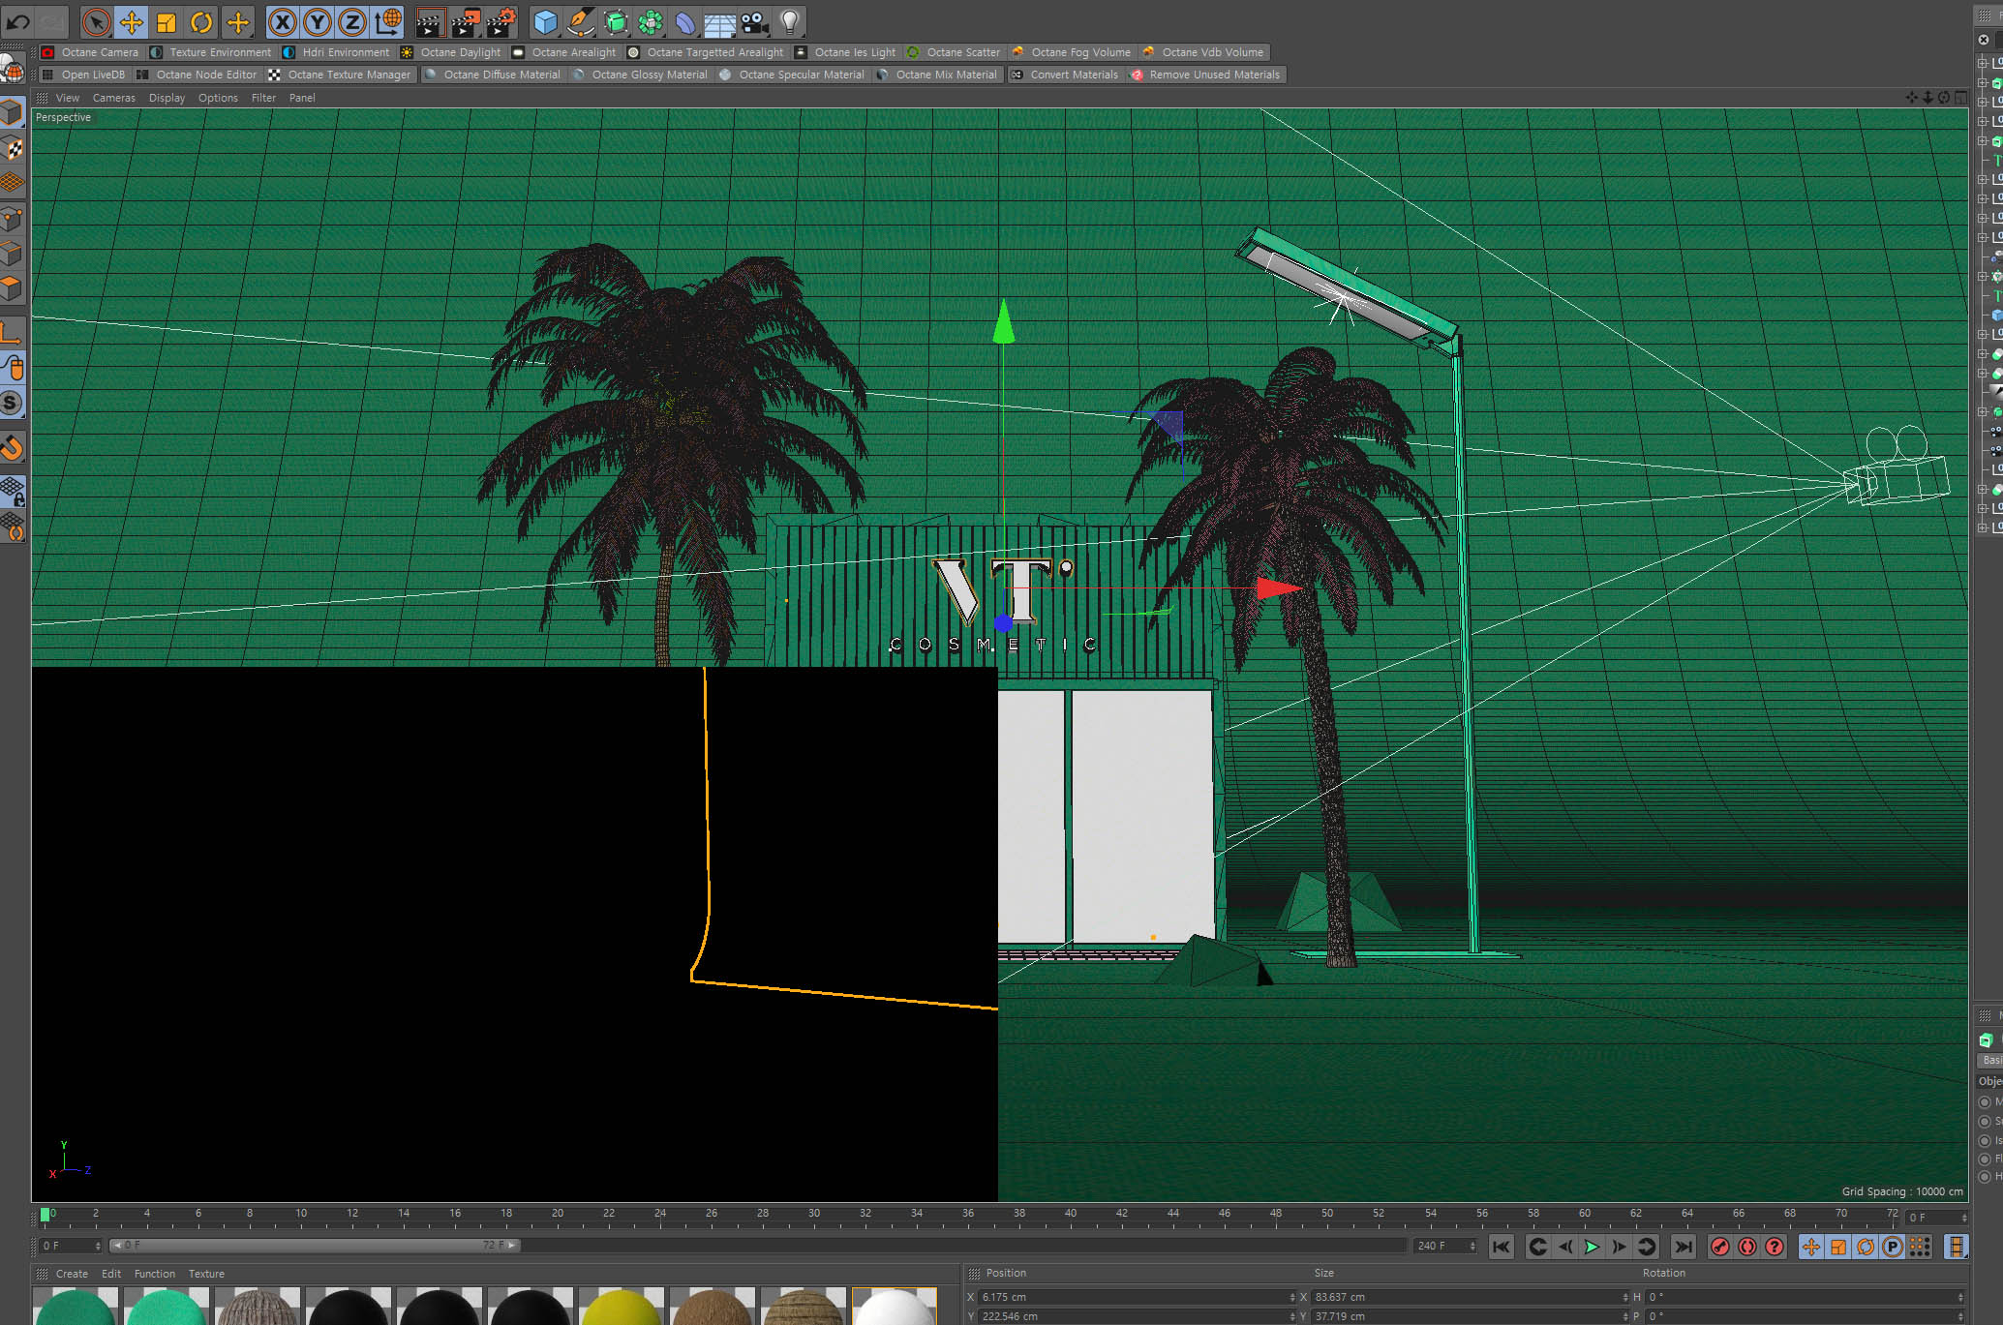Click the Octane Arealight button
This screenshot has height=1325, width=2003.
click(x=564, y=52)
